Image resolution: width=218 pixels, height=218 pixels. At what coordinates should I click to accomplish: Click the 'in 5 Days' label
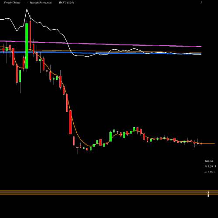click(209, 172)
